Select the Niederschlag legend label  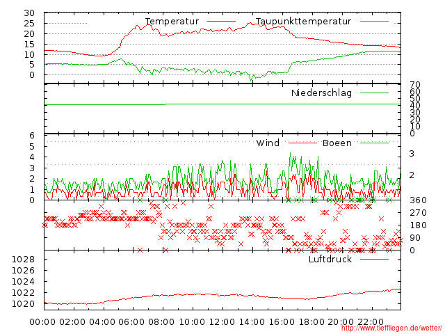(321, 93)
